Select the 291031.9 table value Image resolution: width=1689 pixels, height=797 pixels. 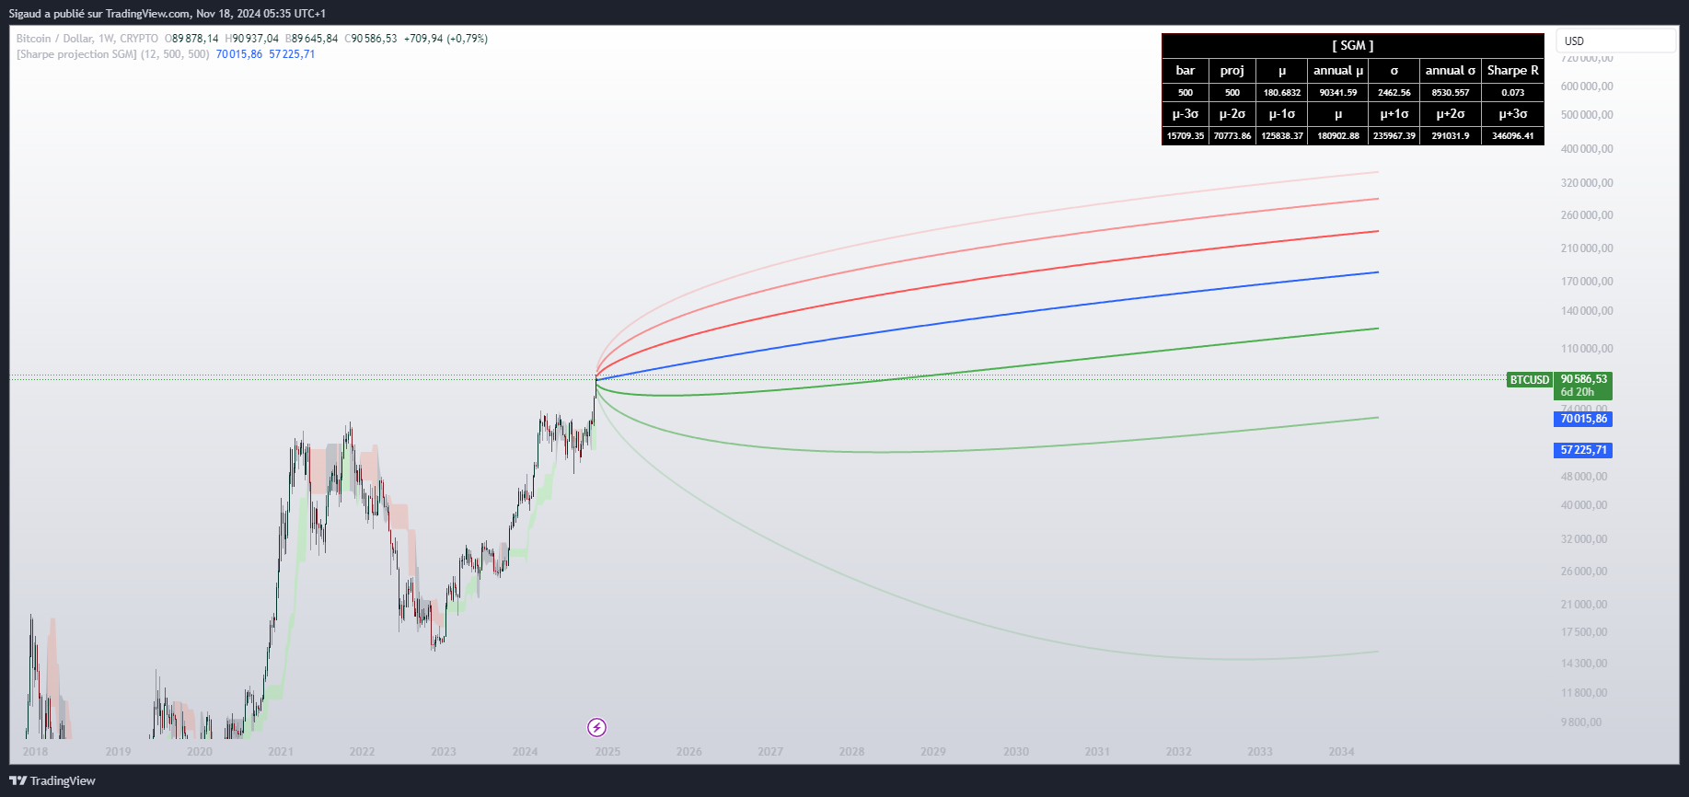tap(1451, 135)
